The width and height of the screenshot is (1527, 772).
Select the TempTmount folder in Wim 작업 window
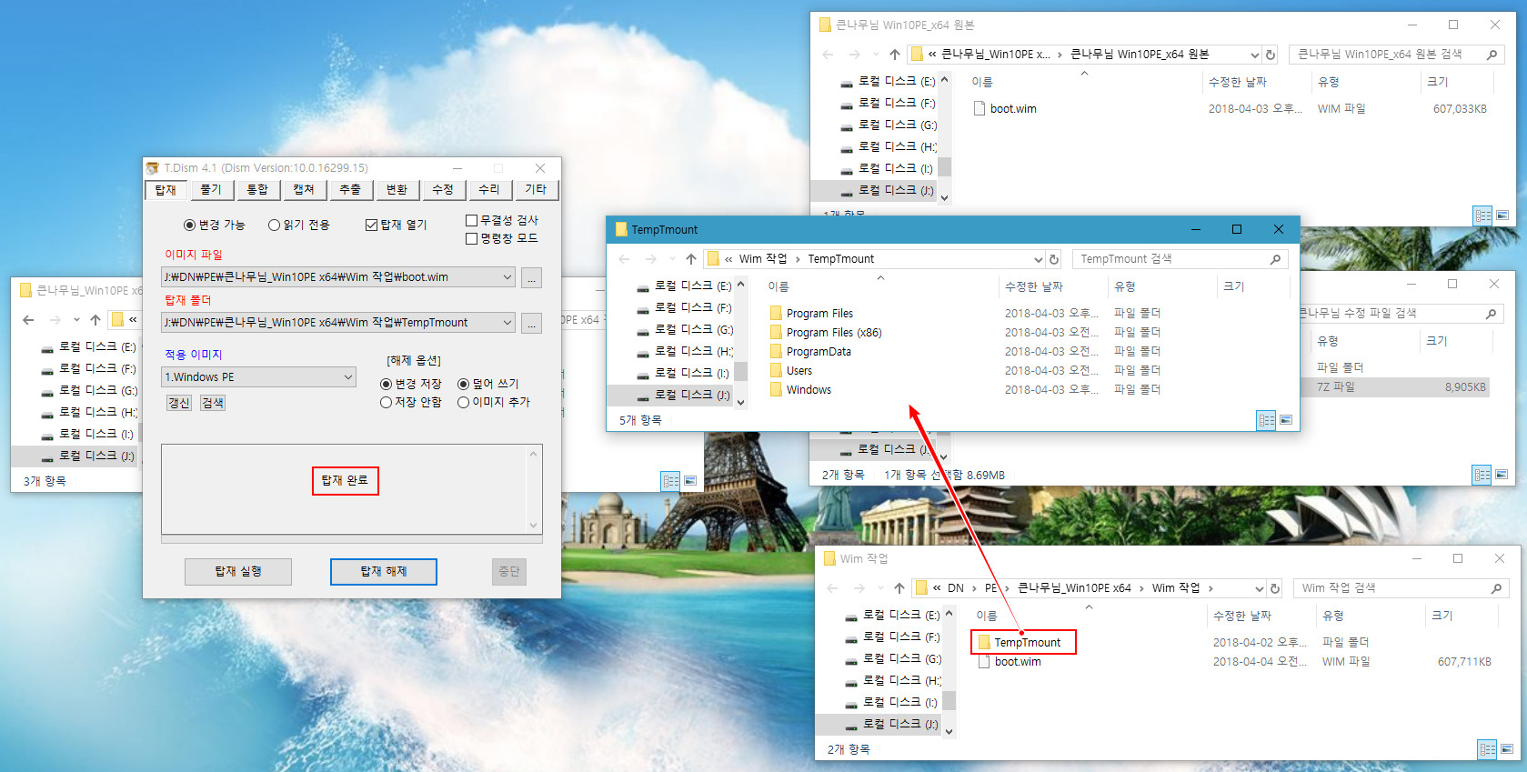(x=1027, y=642)
